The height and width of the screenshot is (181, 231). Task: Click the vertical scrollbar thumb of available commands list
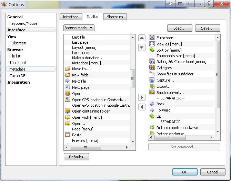point(133,79)
